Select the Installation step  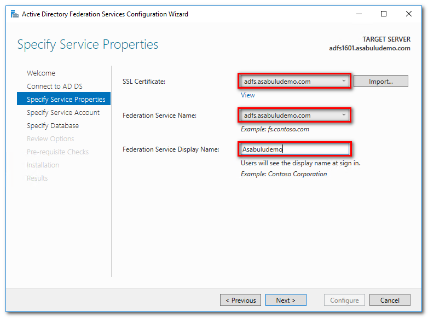tap(43, 165)
